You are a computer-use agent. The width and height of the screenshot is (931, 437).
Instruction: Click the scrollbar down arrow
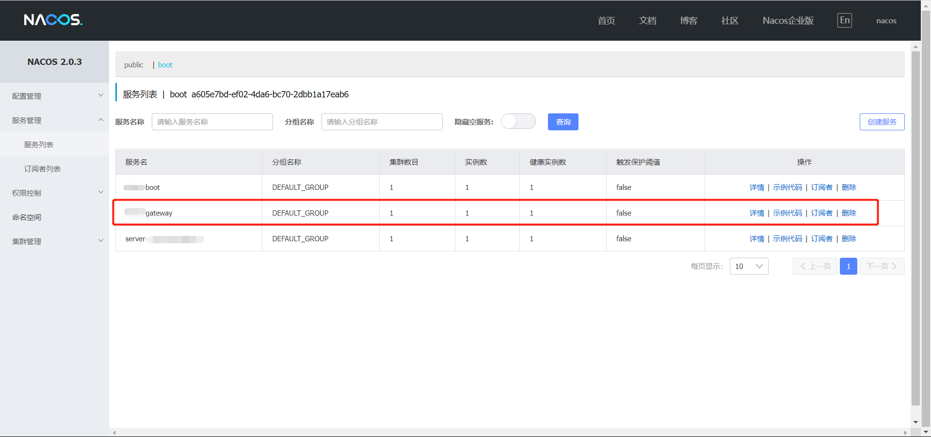915,422
